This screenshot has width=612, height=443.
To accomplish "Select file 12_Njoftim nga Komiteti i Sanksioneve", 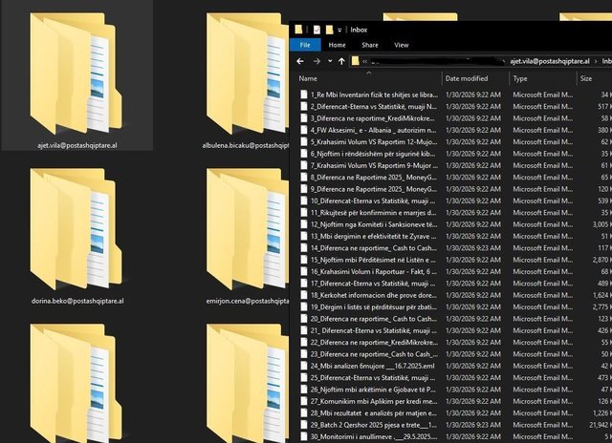I will pos(371,222).
